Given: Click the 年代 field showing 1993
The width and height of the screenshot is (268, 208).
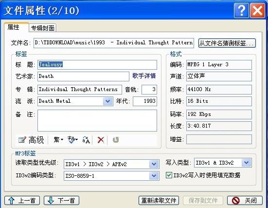Looking at the screenshot, I should (x=145, y=101).
